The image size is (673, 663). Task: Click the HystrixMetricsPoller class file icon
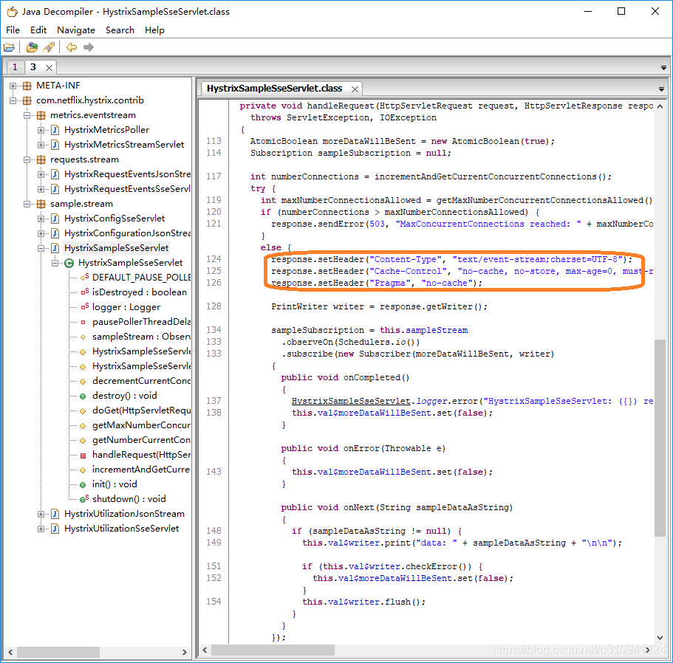tap(55, 130)
